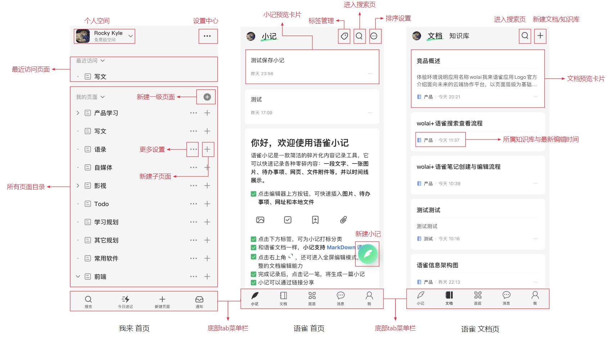This screenshot has width=610, height=339.
Task: Add a subpage under 产品学习
Action: coord(207,113)
